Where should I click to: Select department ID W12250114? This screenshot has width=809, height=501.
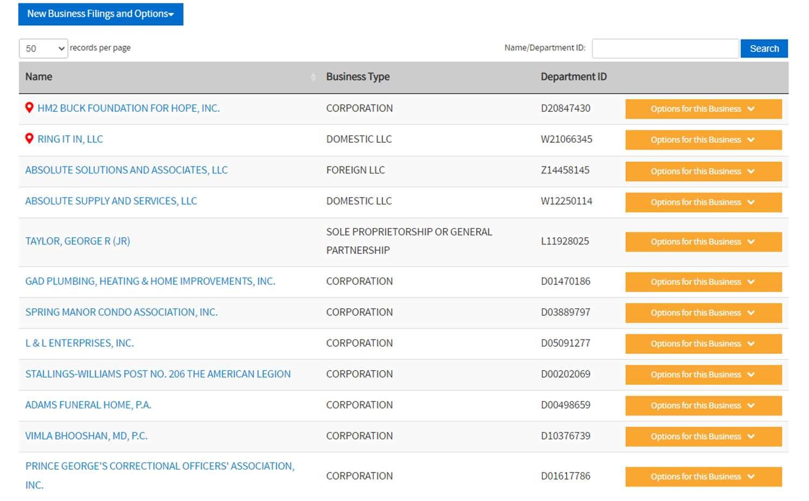[567, 201]
